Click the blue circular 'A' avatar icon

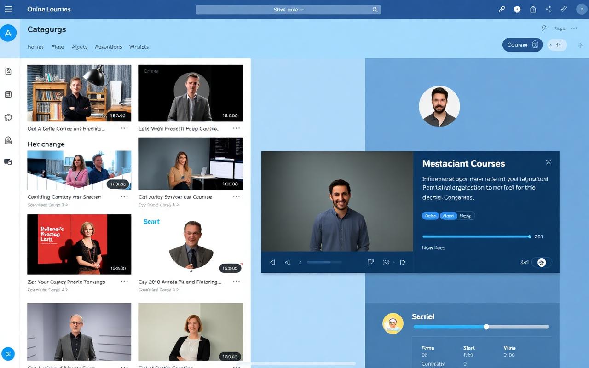[x=8, y=33]
